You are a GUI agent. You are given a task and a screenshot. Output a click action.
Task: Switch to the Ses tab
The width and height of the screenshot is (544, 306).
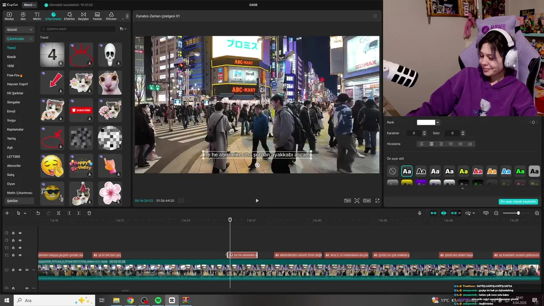pos(23,16)
